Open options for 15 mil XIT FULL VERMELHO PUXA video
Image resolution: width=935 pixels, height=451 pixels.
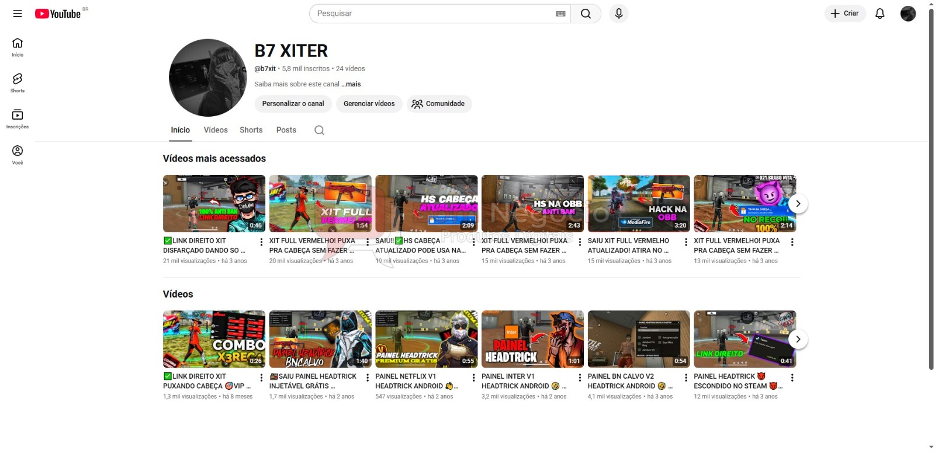580,242
